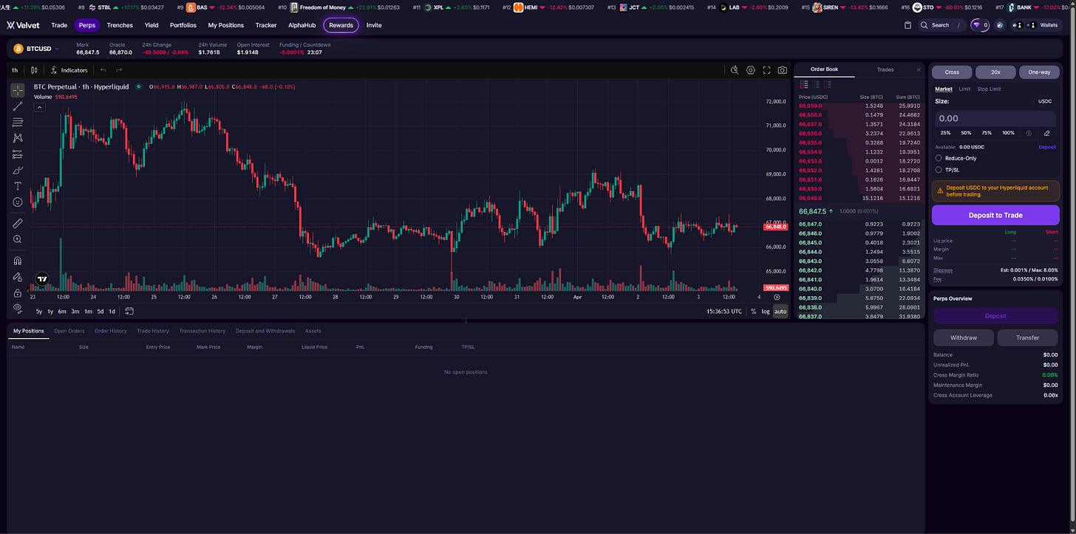Click Deposit to Trade button

click(995, 215)
